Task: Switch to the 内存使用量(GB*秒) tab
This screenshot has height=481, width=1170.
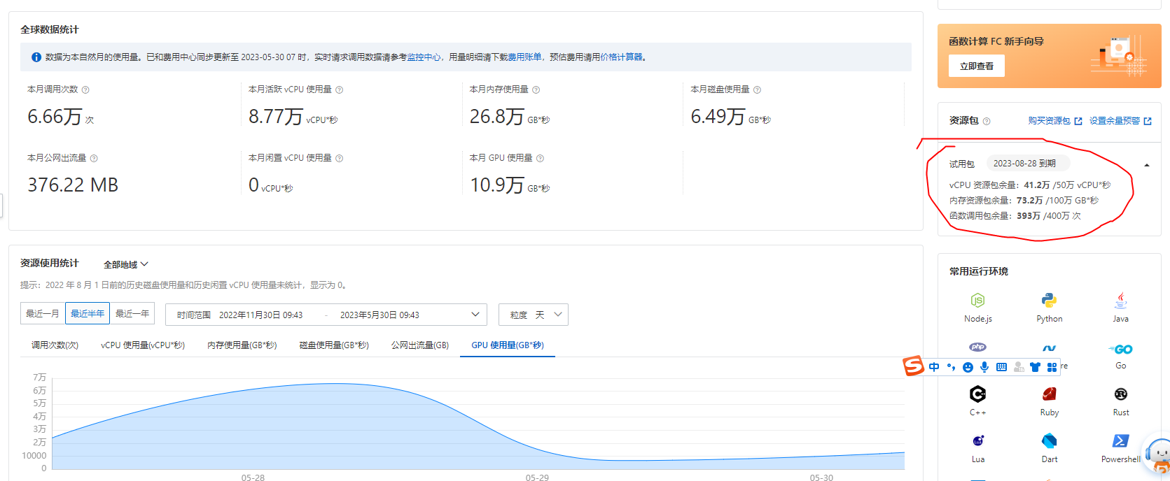Action: click(x=242, y=345)
